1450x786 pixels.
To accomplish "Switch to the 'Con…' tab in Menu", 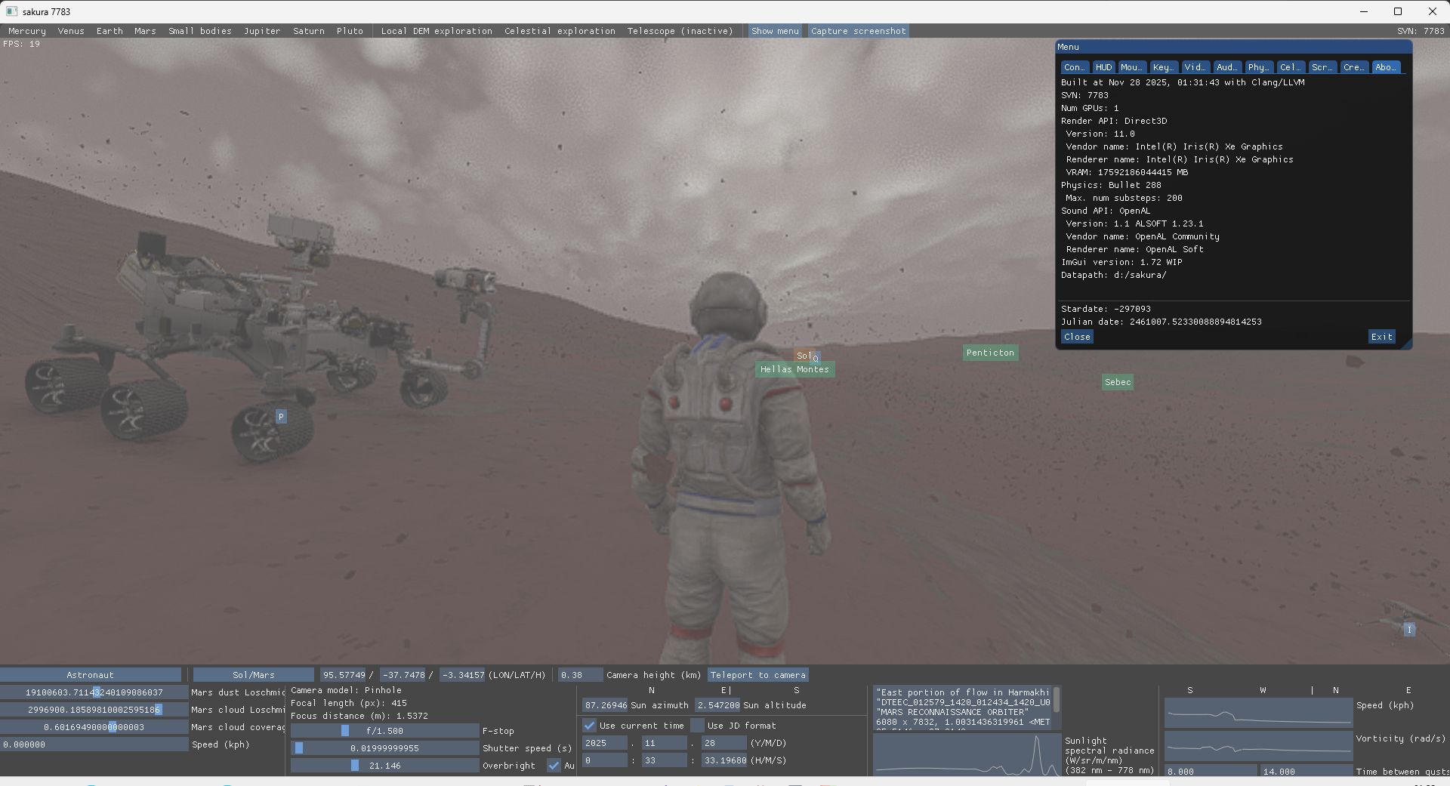I will click(x=1075, y=67).
